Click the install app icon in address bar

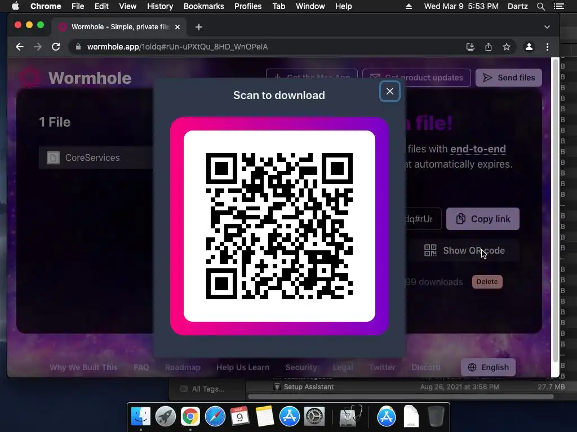(471, 47)
